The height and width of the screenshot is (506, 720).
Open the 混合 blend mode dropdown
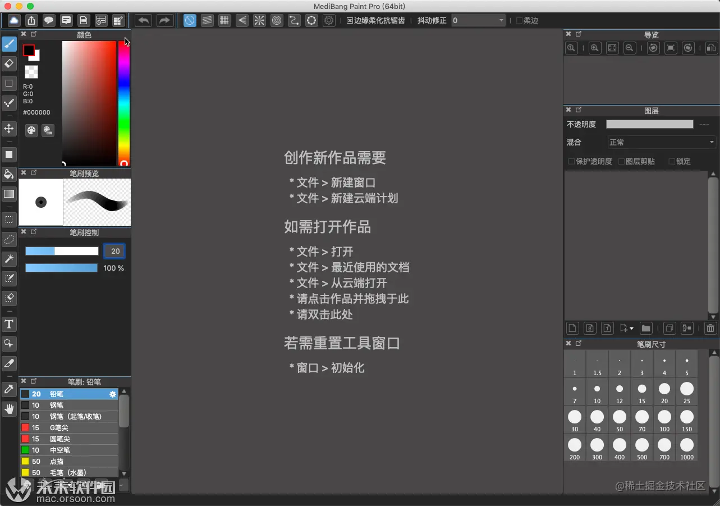662,142
